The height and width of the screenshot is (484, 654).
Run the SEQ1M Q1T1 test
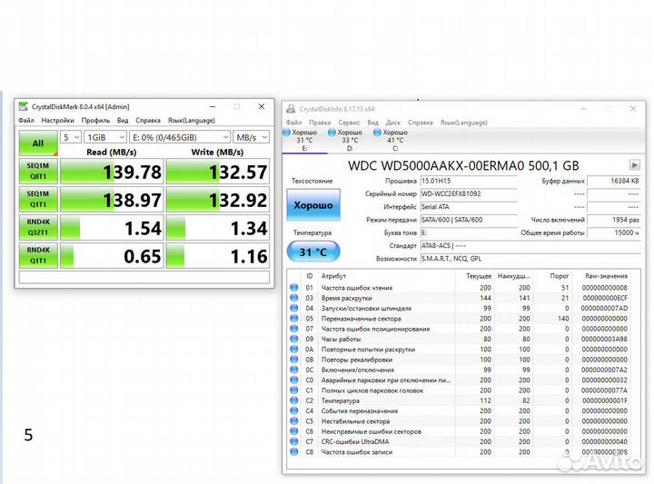click(38, 199)
